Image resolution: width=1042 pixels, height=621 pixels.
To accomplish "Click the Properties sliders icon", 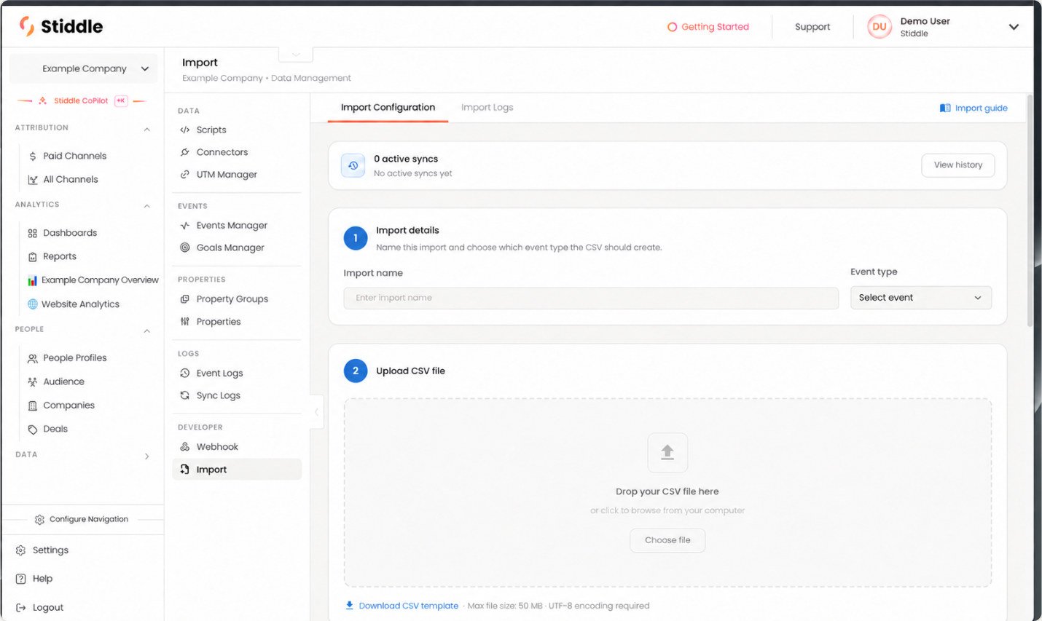I will pyautogui.click(x=185, y=322).
